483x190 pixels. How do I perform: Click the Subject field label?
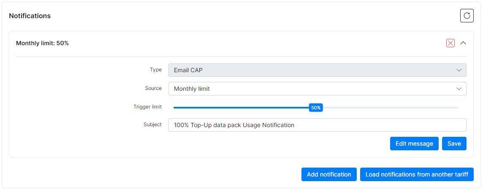pyautogui.click(x=152, y=125)
